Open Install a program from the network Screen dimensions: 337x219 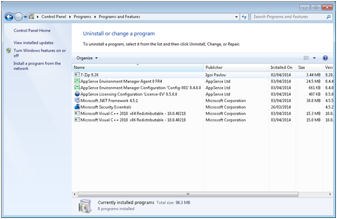click(x=37, y=66)
